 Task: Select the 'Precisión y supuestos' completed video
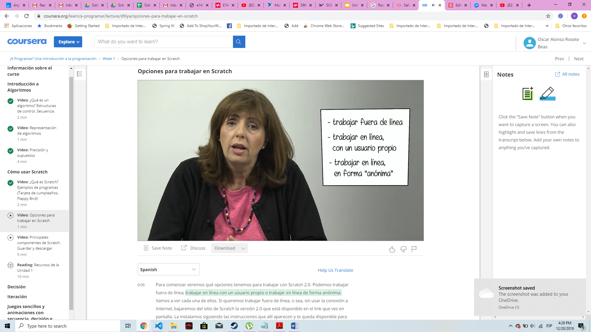click(x=32, y=153)
